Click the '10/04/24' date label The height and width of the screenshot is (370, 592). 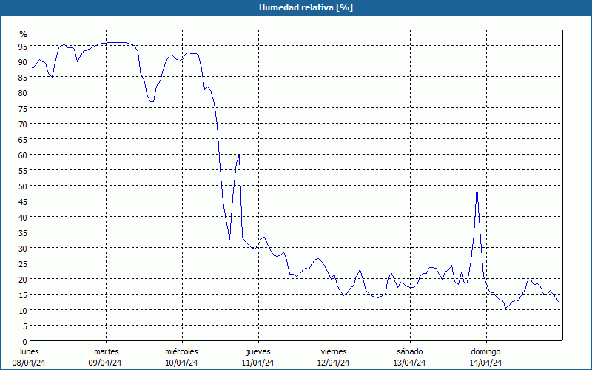point(181,363)
